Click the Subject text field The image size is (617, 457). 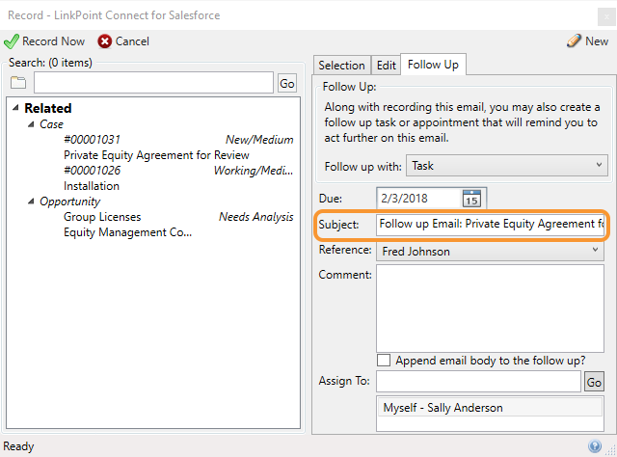pos(491,224)
